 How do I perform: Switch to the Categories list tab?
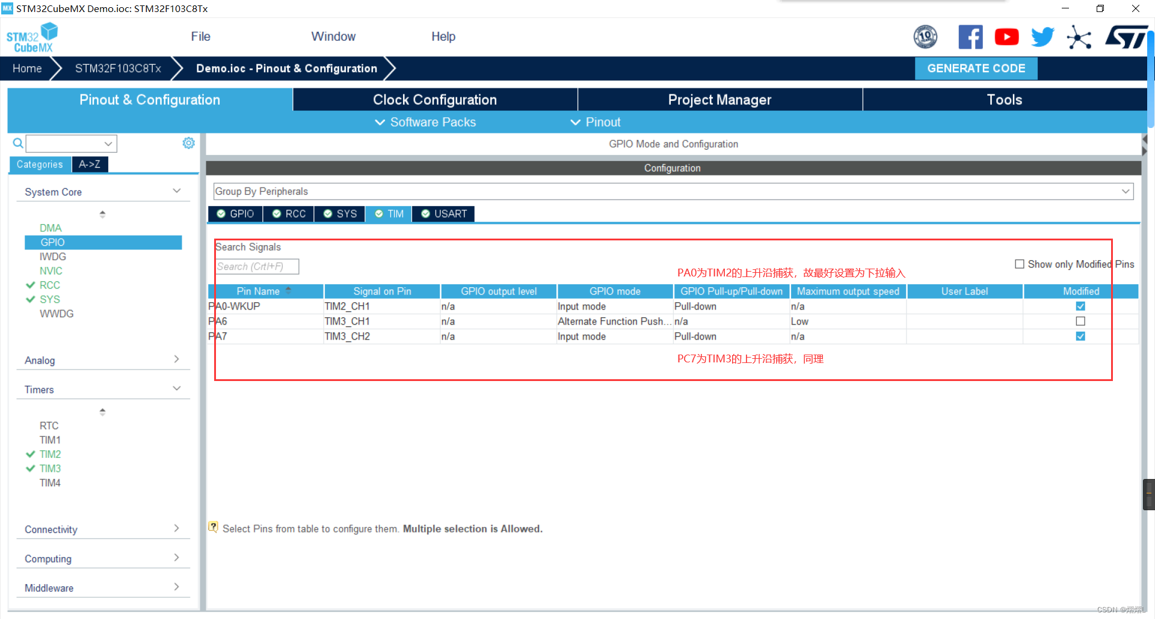[x=40, y=164]
